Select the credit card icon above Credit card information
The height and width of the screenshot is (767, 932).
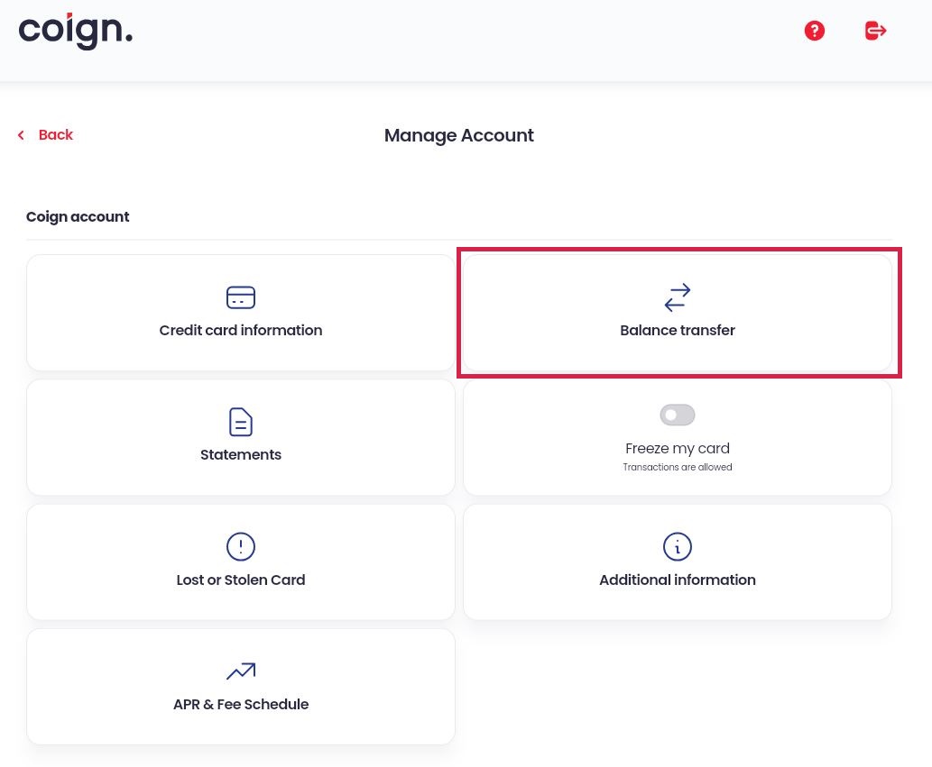coord(241,297)
